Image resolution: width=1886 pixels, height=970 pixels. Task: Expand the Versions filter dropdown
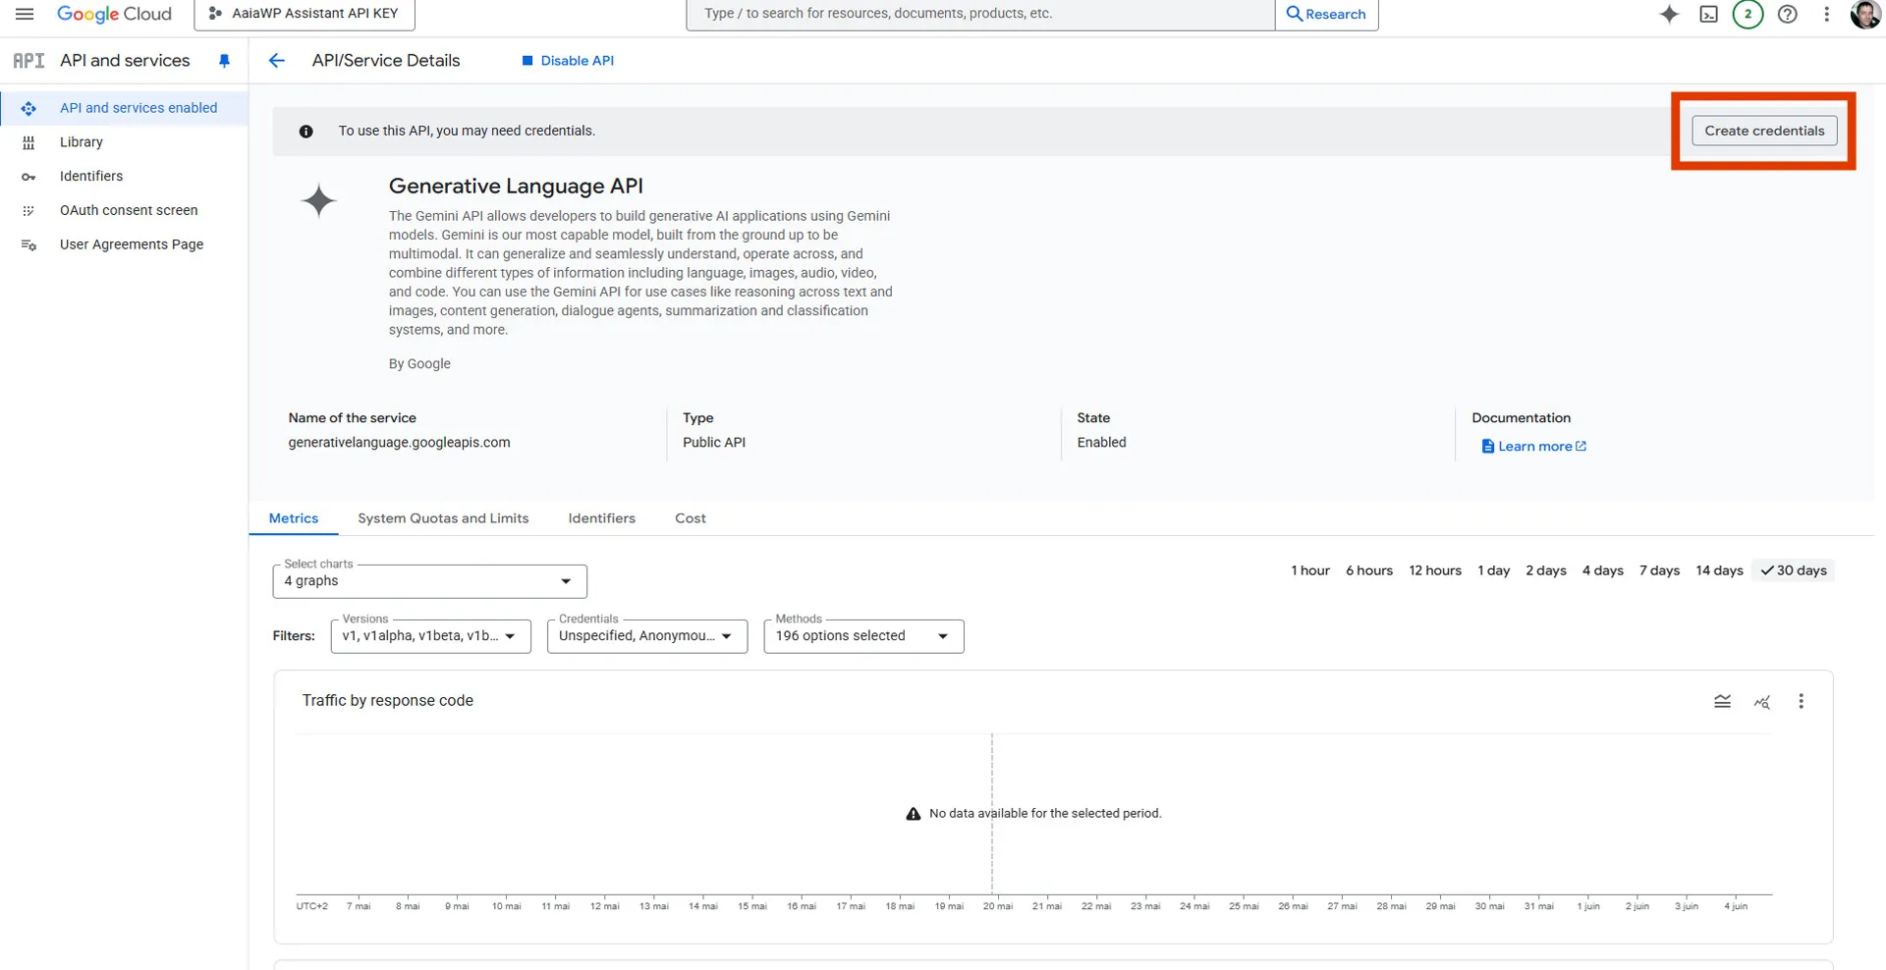[431, 636]
